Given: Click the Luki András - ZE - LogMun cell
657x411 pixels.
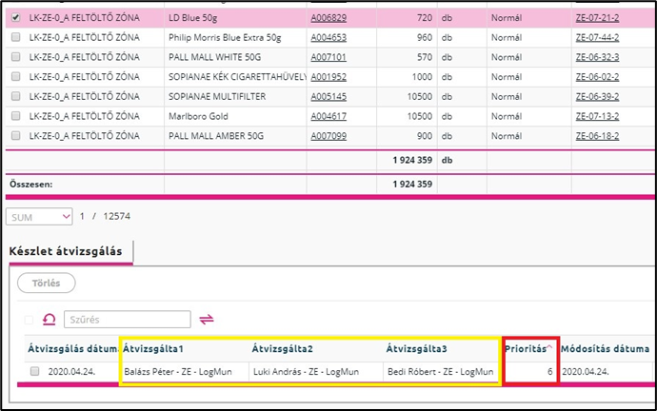Looking at the screenshot, I should tap(307, 372).
